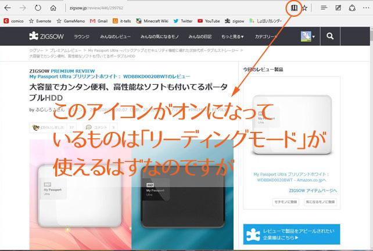This screenshot has width=373, height=251.
Task: Open the Evernote favorites bookmark
Action: click(40, 21)
